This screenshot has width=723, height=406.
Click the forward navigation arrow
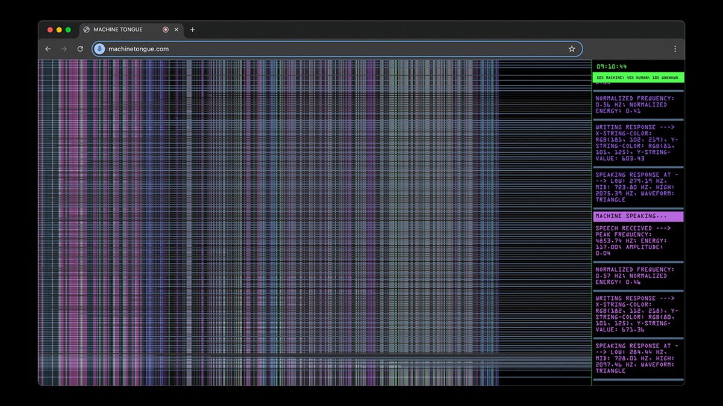pyautogui.click(x=64, y=49)
